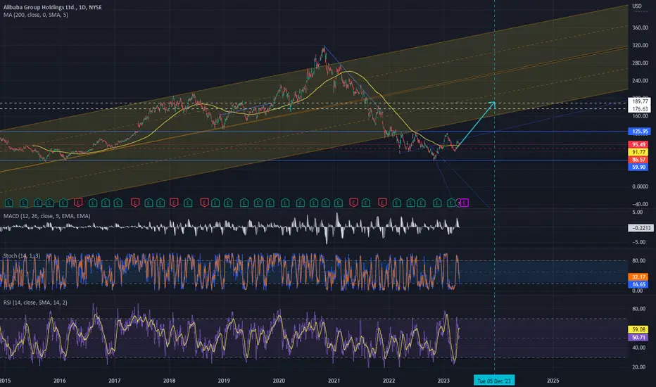
Task: Click the 360.00 price axis tick
Action: (640, 27)
